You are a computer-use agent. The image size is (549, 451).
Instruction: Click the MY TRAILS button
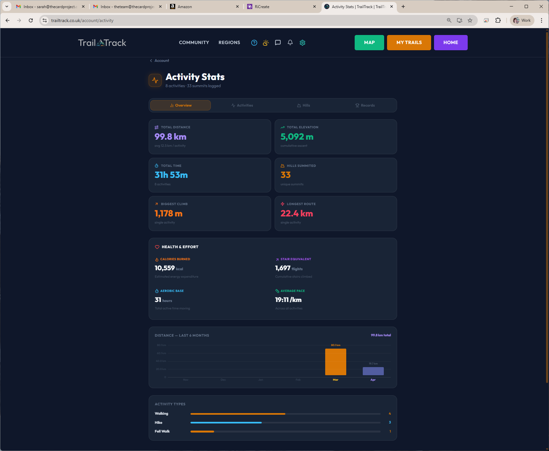(x=409, y=42)
